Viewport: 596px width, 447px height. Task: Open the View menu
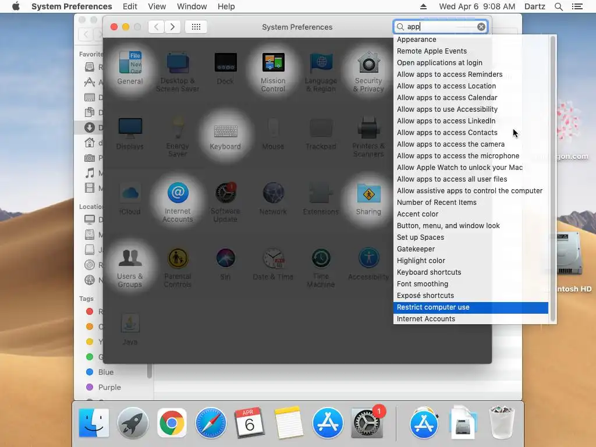[157, 6]
